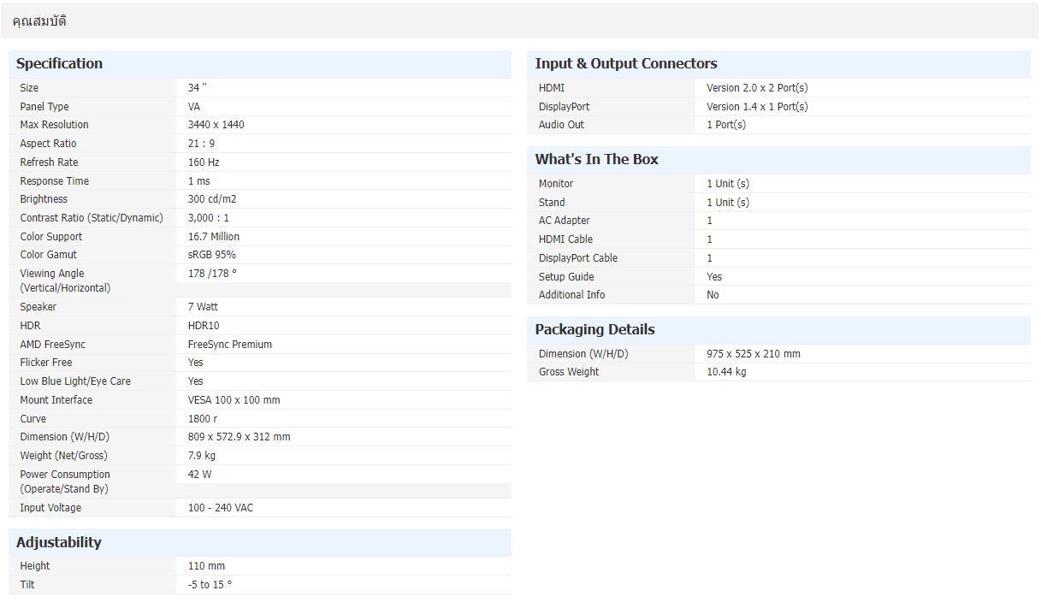Click the FreeSync Premium value
Viewport: 1041px width, 608px height.
(x=229, y=345)
